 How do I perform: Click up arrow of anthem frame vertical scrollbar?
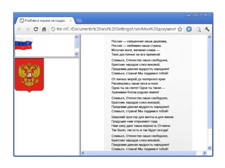(210, 37)
